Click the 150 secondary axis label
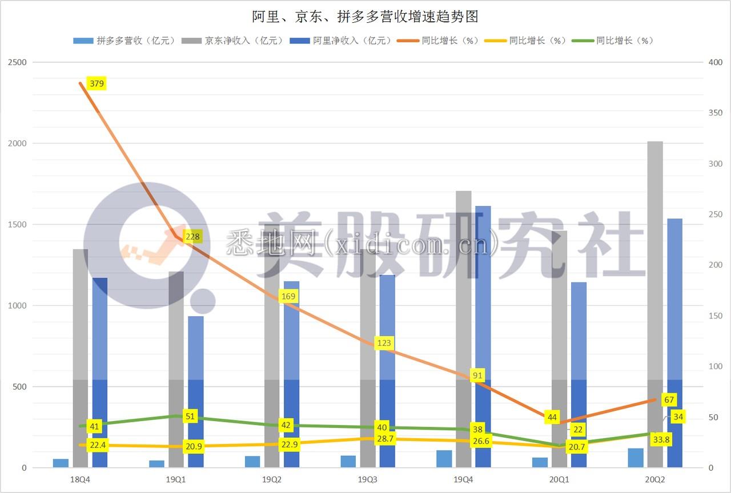731x493 pixels. (x=715, y=316)
